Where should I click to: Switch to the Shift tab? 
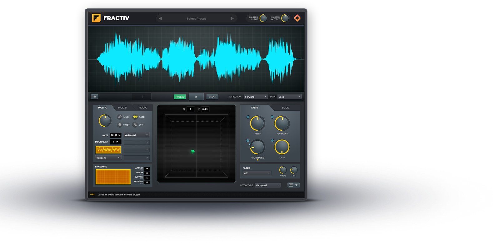point(255,108)
